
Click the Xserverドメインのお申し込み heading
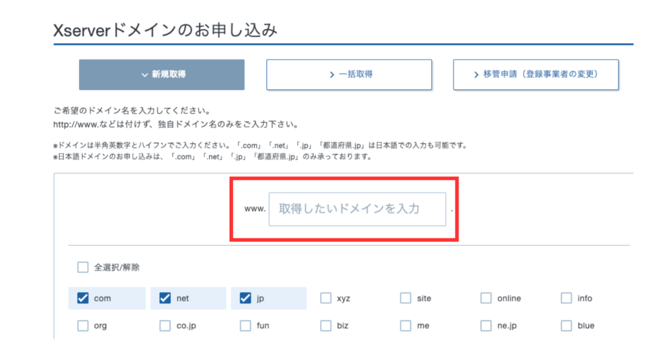click(x=166, y=30)
